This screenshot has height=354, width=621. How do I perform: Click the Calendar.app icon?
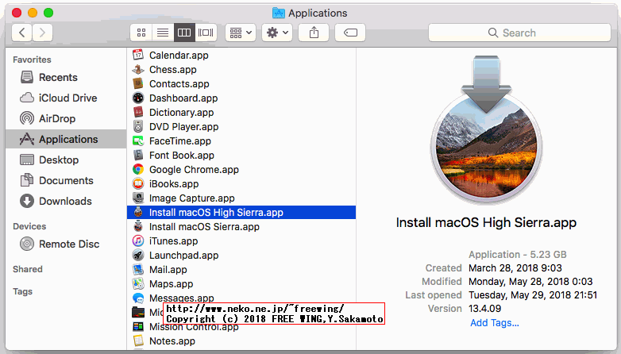[x=138, y=55]
